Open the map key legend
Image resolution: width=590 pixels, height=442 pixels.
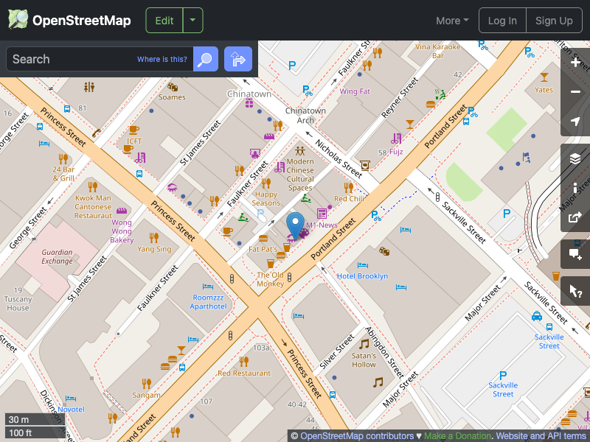pos(575,187)
